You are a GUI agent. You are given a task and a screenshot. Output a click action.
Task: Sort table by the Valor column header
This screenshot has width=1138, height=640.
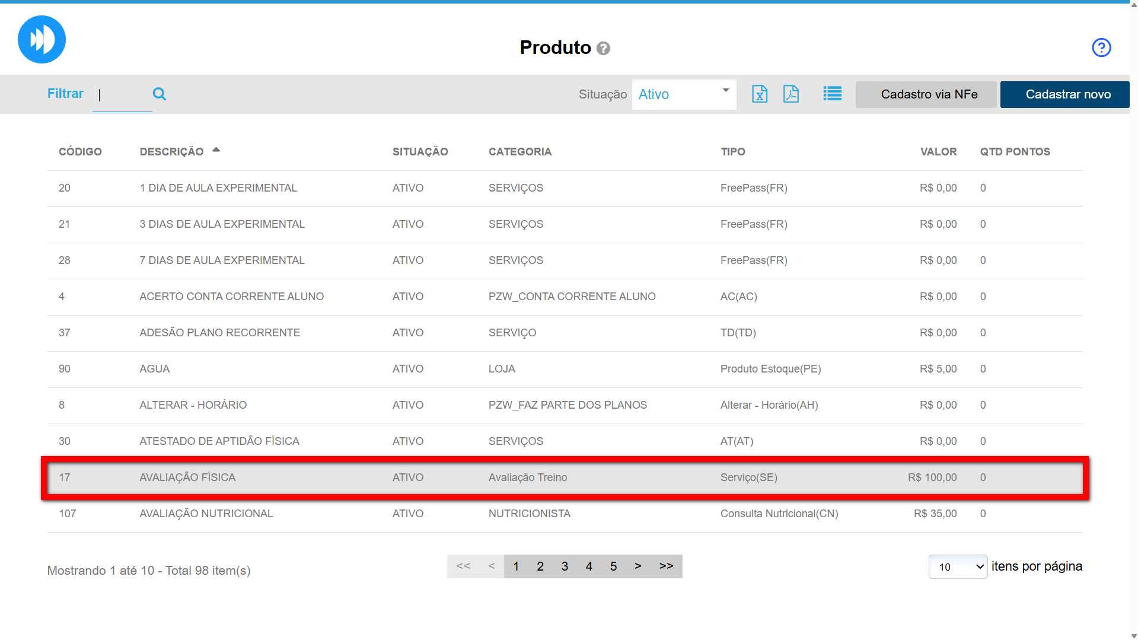click(938, 152)
